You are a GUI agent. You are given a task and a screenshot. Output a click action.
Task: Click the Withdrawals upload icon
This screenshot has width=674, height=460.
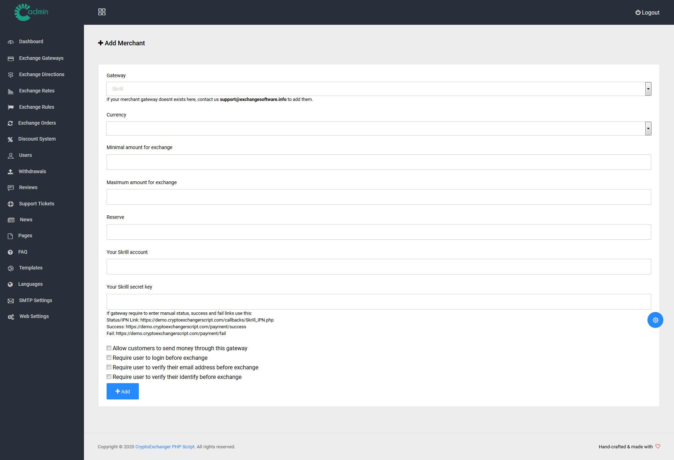(11, 172)
